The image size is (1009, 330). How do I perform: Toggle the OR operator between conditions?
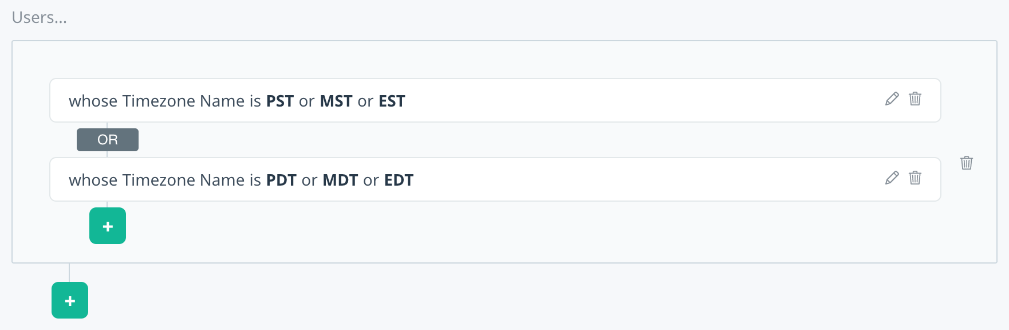coord(108,140)
